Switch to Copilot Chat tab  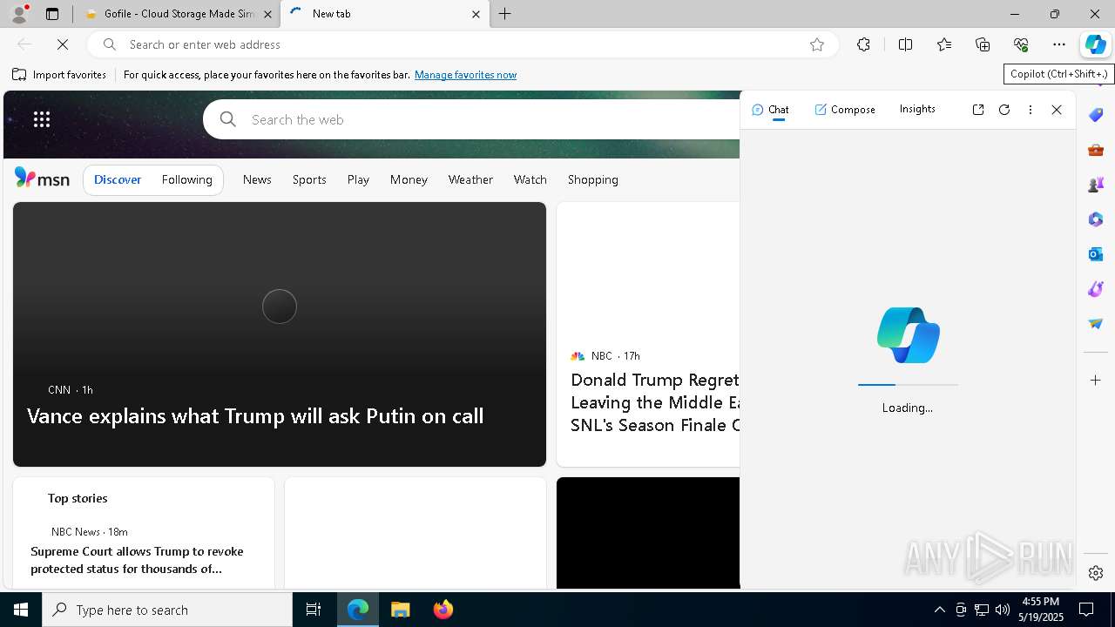[770, 110]
